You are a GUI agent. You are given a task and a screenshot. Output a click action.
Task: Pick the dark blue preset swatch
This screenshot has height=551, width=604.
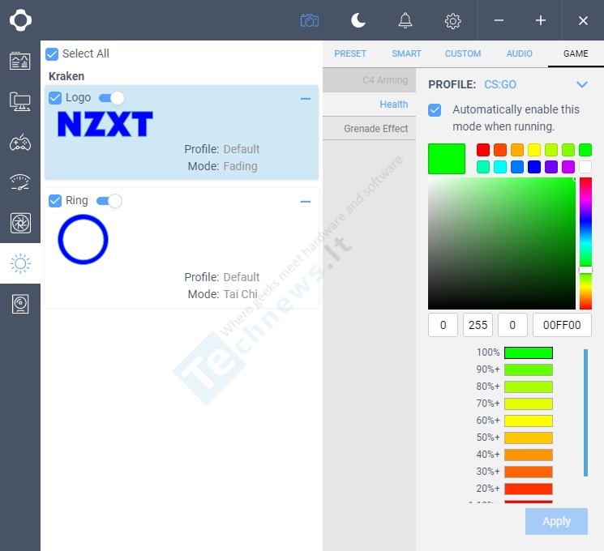tap(534, 167)
